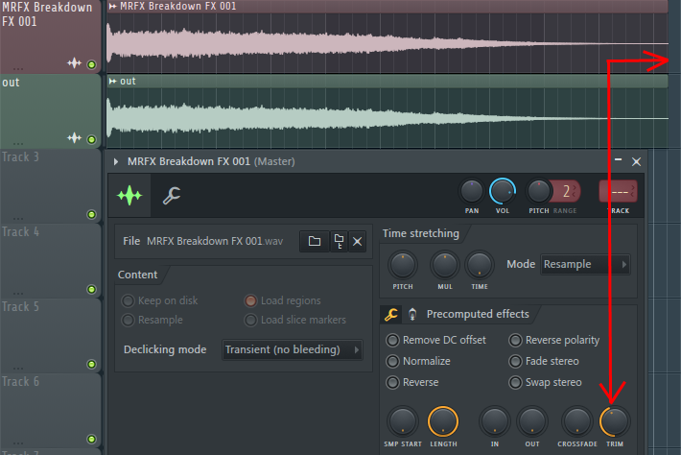The image size is (681, 455).
Task: Click the waveform icon on the out track
Action: (74, 138)
